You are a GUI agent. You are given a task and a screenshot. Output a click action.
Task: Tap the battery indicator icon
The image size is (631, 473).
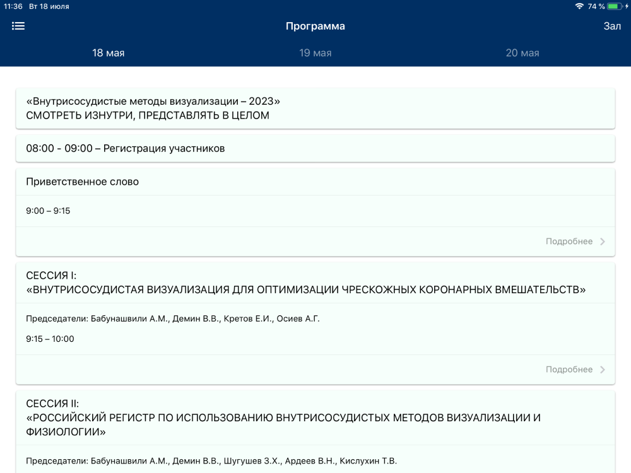[615, 6]
